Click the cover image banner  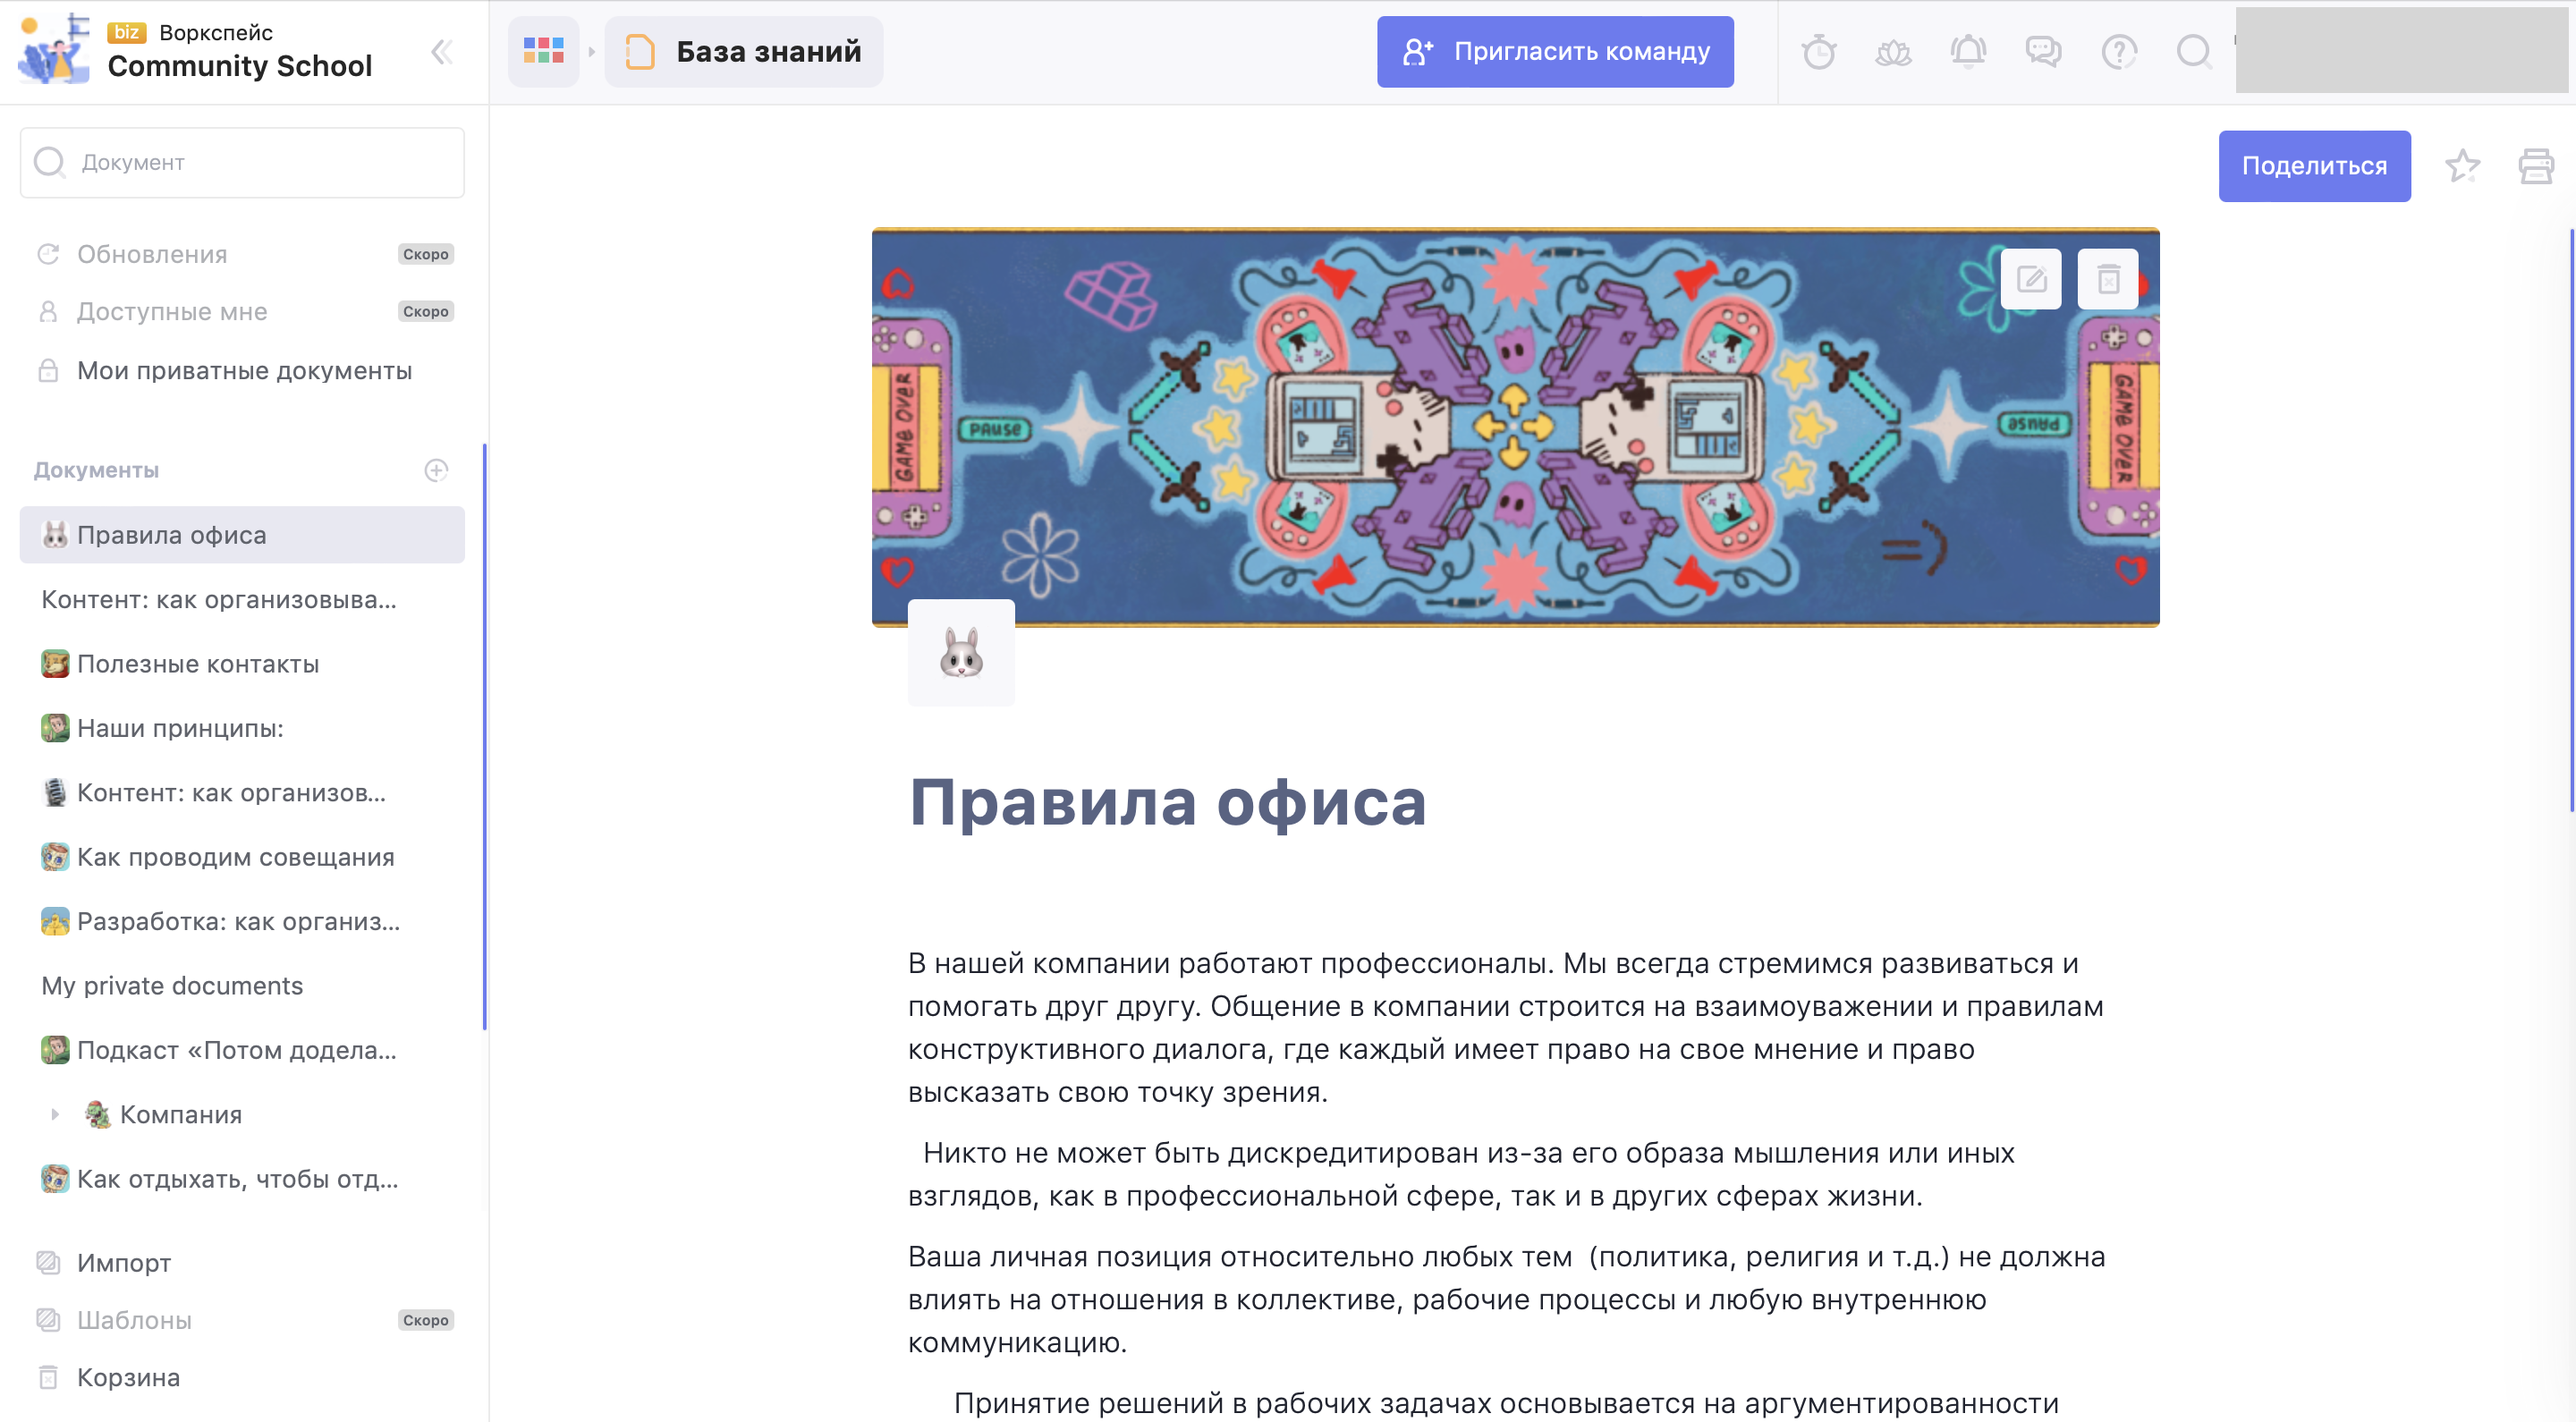(1515, 428)
